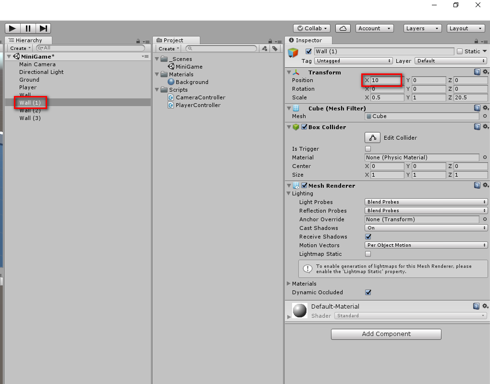490x384 pixels.
Task: Open the Transform gear settings menu
Action: point(485,72)
